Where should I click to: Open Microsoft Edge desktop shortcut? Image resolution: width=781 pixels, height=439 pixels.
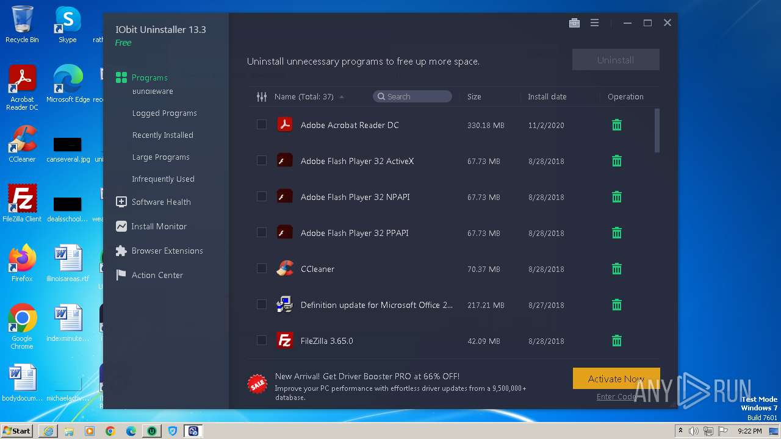68,84
